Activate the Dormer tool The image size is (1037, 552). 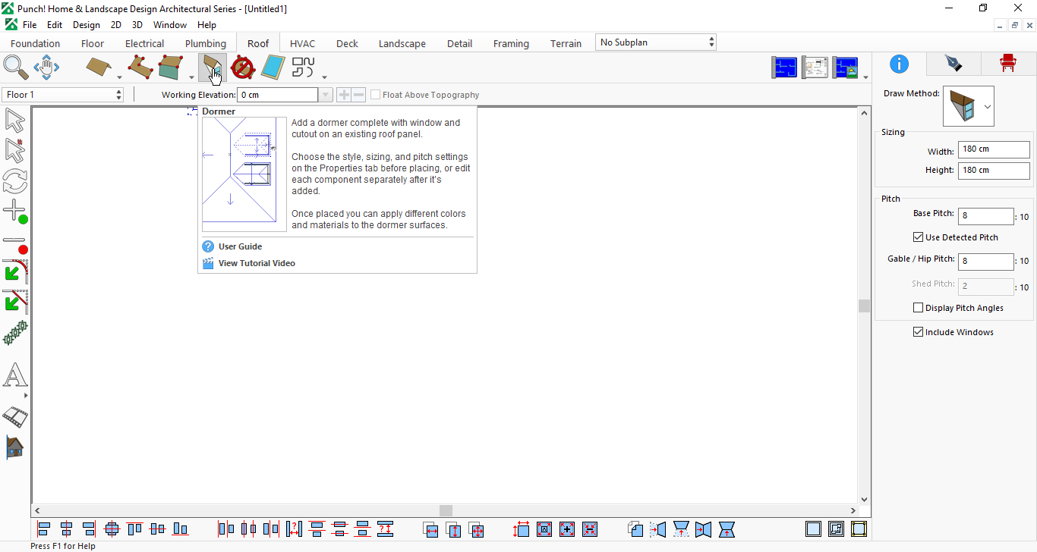coord(213,67)
